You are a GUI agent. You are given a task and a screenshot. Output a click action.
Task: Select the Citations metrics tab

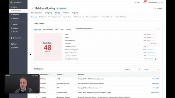68,30
